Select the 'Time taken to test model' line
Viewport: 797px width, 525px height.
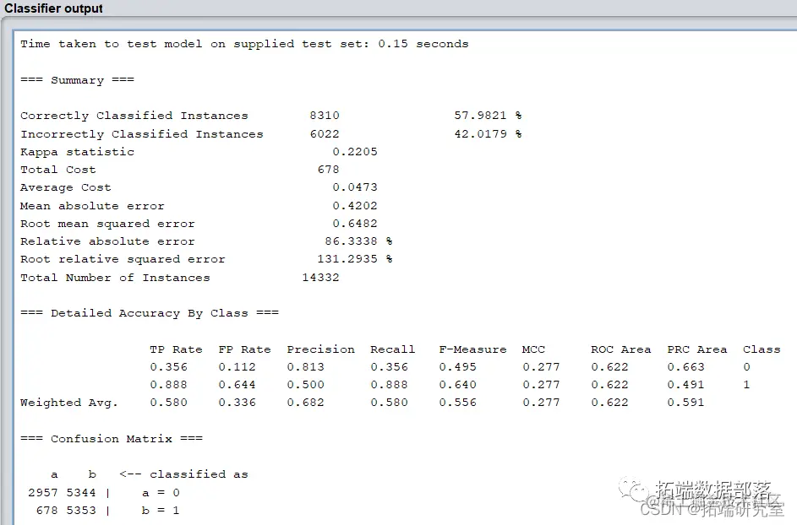pos(244,44)
